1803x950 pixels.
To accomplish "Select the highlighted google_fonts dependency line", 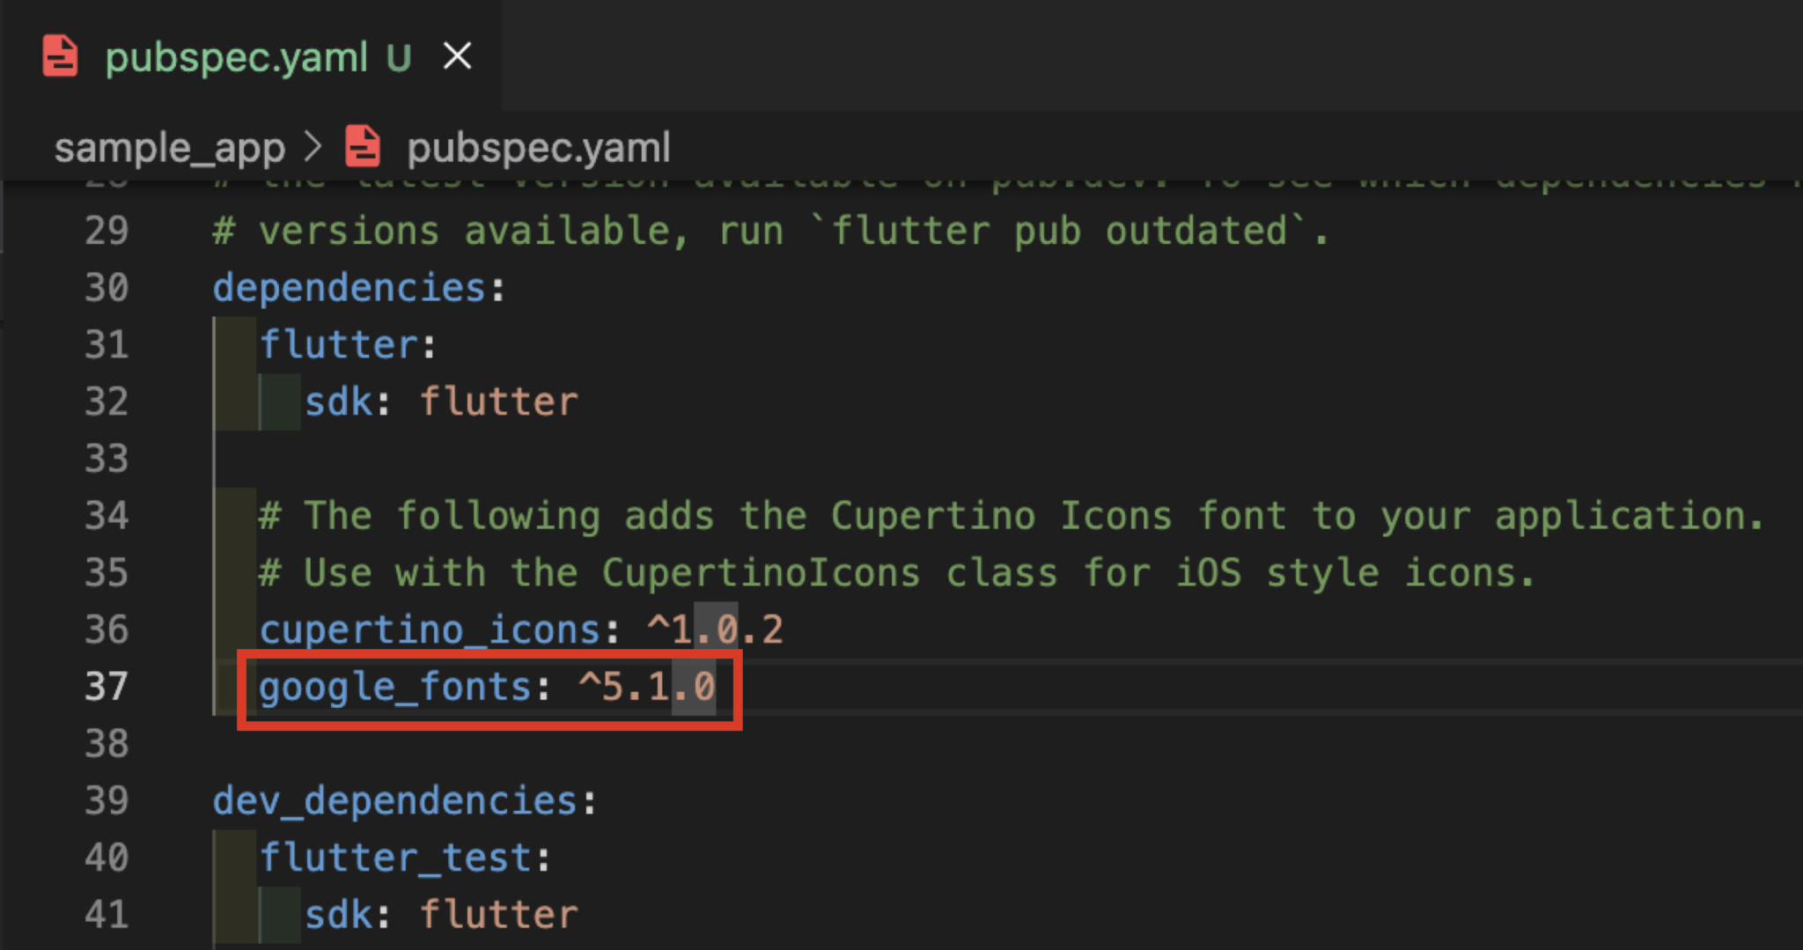I will click(484, 688).
